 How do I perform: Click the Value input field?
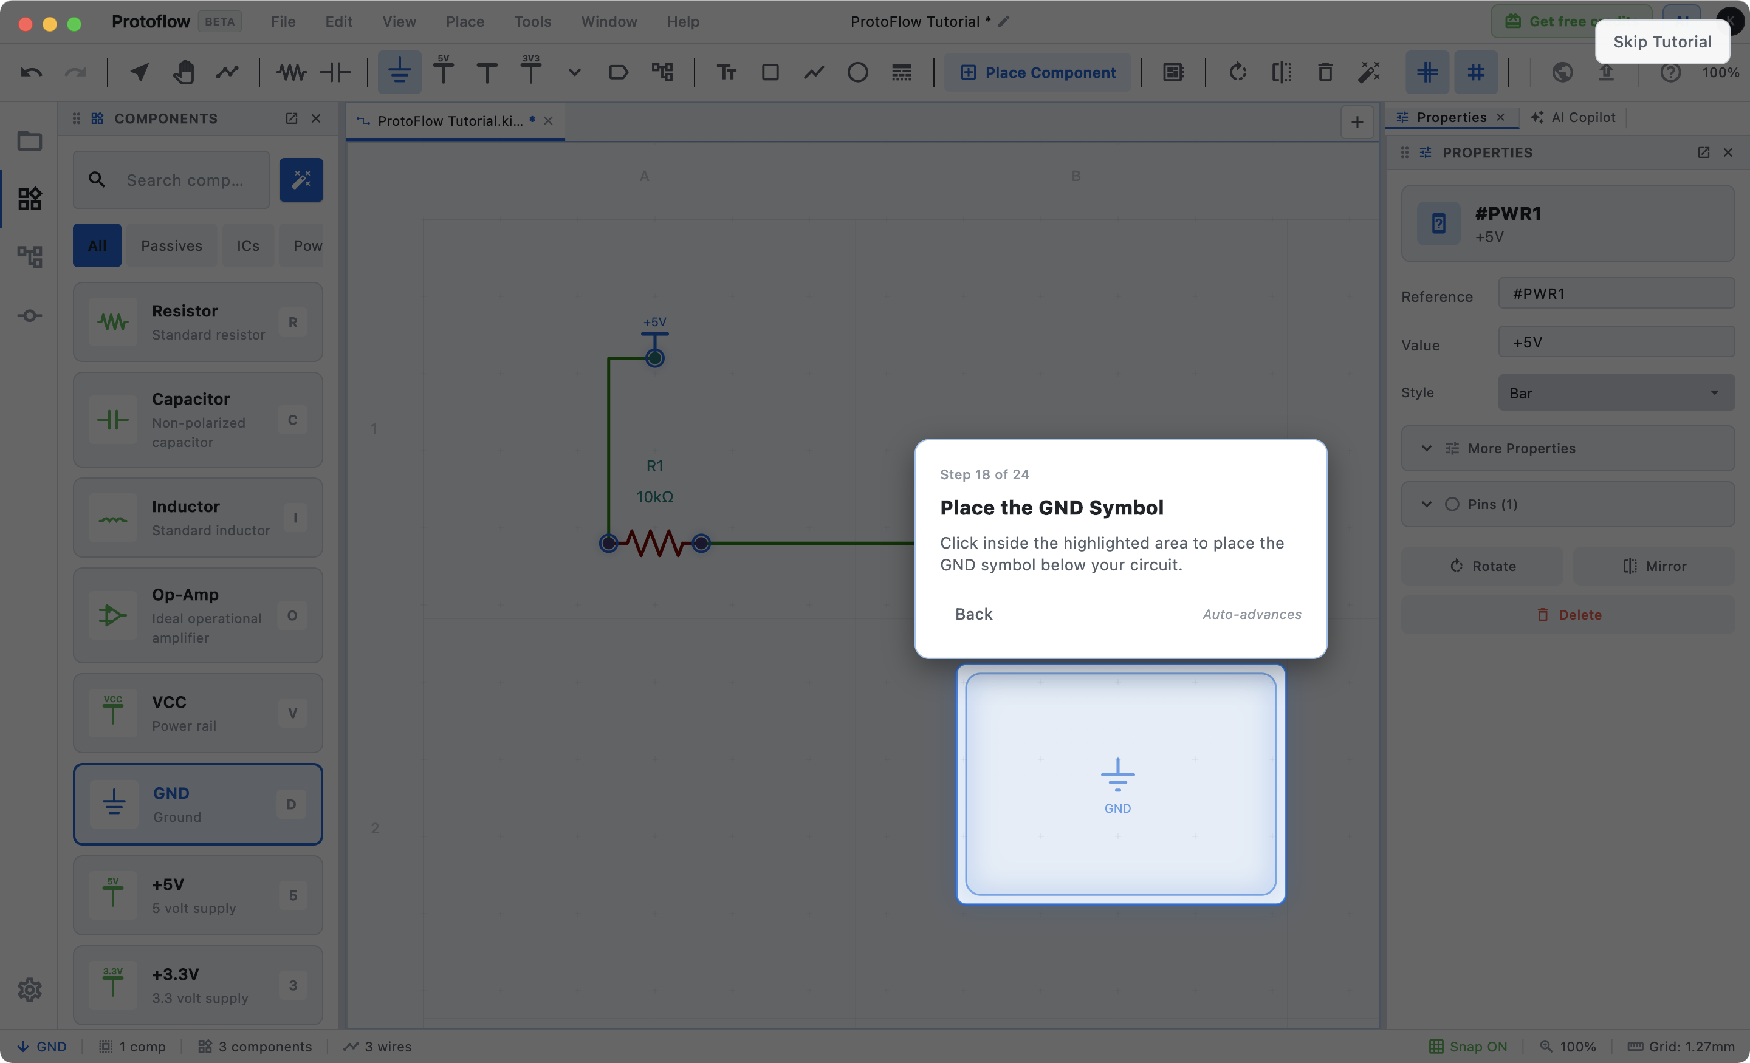pos(1616,342)
